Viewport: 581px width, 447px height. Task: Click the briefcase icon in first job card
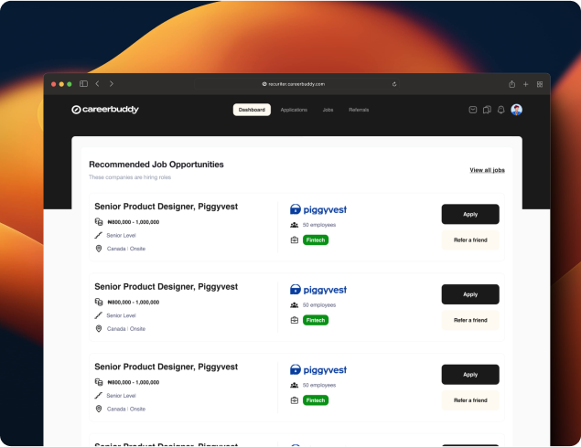295,240
